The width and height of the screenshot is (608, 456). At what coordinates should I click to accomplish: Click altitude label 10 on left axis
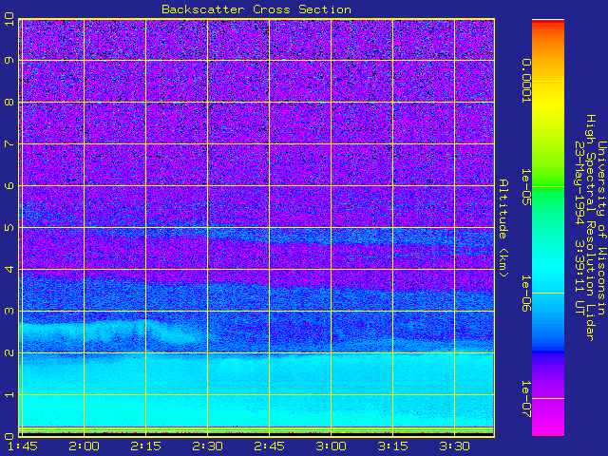coord(9,19)
